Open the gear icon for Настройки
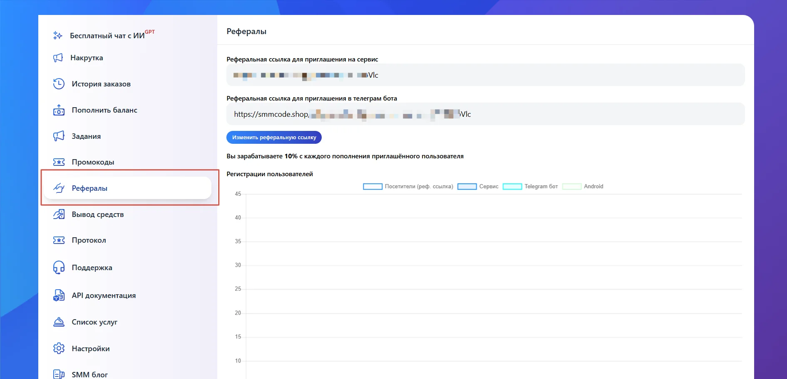This screenshot has width=787, height=379. click(59, 348)
